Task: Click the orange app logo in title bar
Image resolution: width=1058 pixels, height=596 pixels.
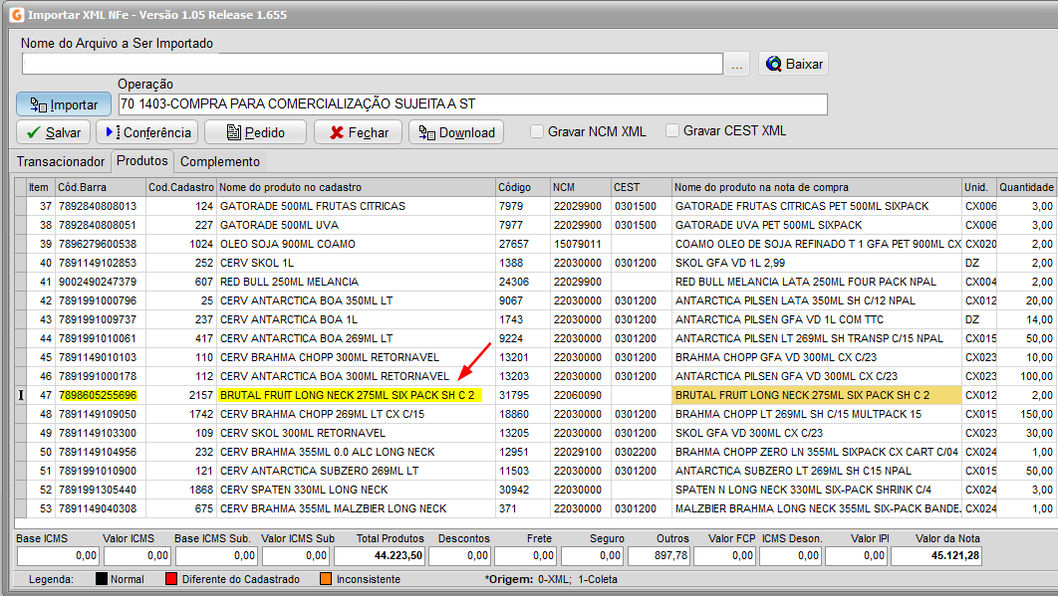Action: point(15,15)
